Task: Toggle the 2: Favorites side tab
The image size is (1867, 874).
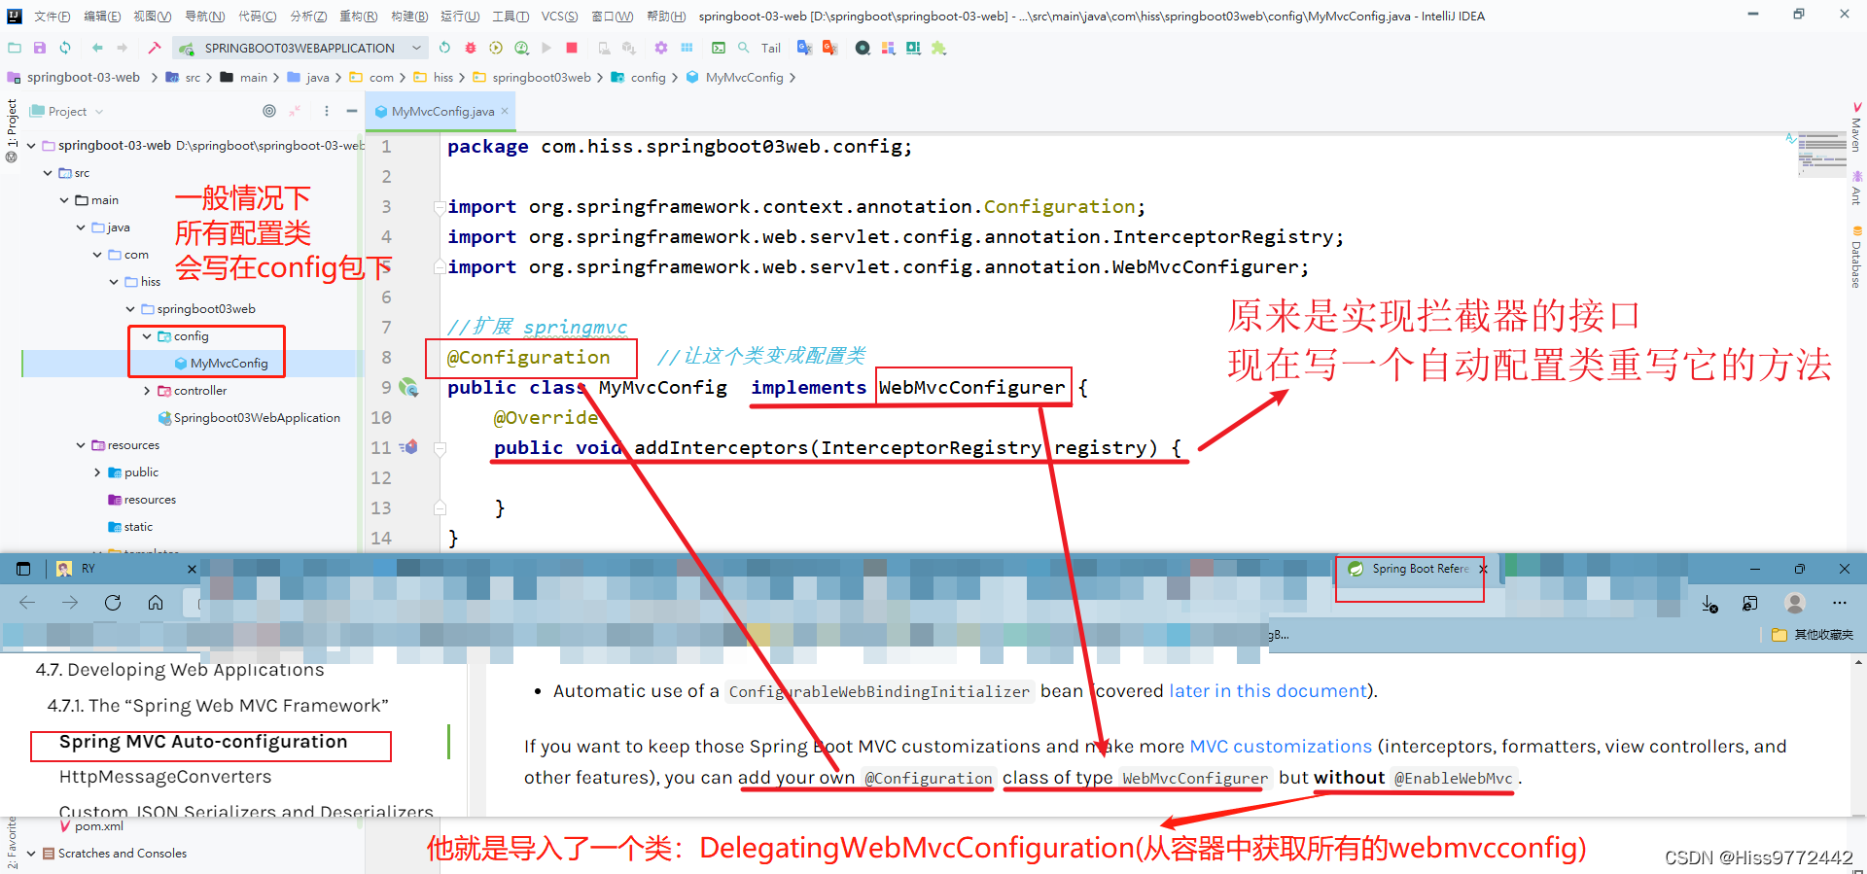Action: click(x=12, y=842)
